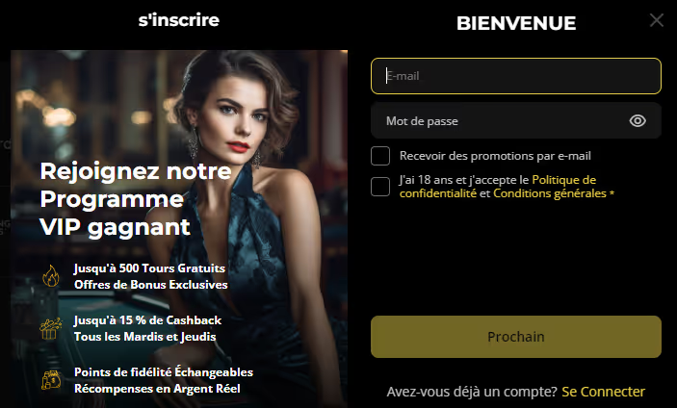Image resolution: width=677 pixels, height=408 pixels.
Task: Click the flame icon beside 500 Tours Gratuits
Action: pos(50,277)
